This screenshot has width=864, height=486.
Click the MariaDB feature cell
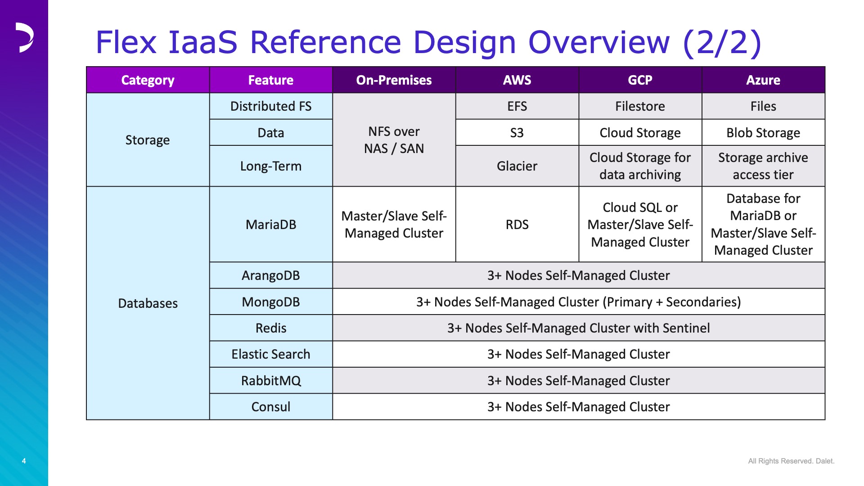tap(271, 225)
